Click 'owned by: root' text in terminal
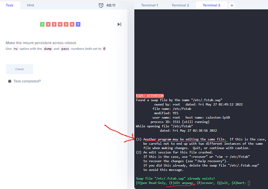Viewport: 268px width, 189px height. point(167,104)
